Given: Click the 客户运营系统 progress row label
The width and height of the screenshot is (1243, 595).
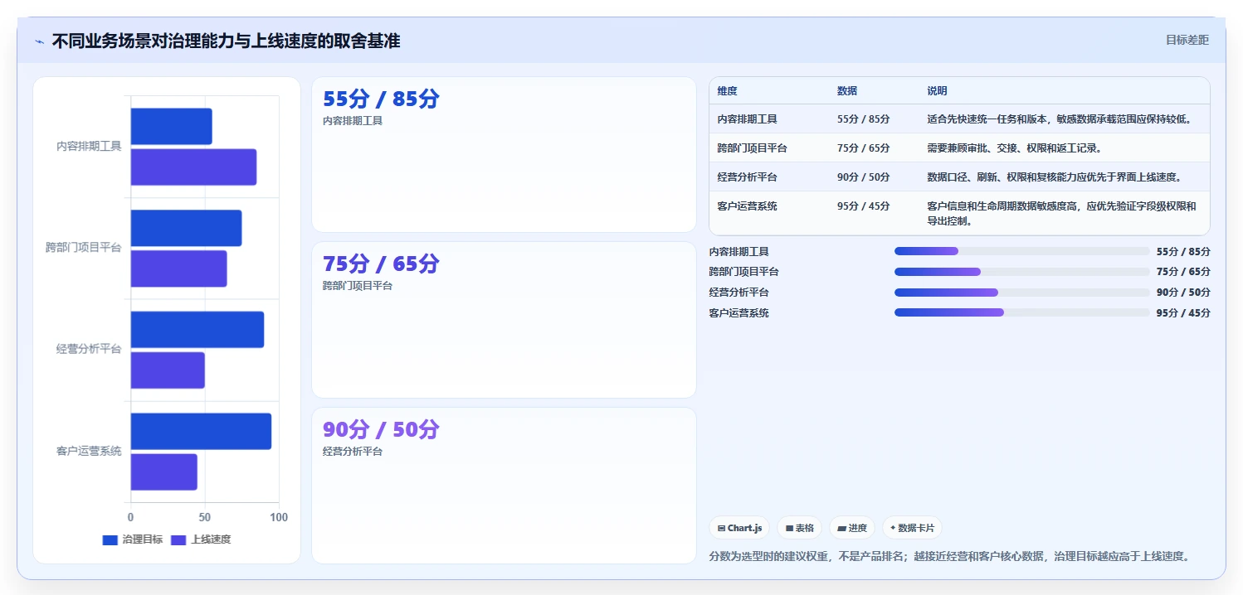Looking at the screenshot, I should point(739,313).
